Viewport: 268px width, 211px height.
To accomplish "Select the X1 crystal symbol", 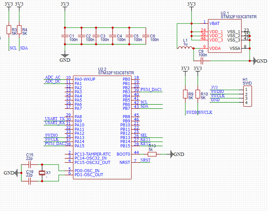I will click(42, 173).
